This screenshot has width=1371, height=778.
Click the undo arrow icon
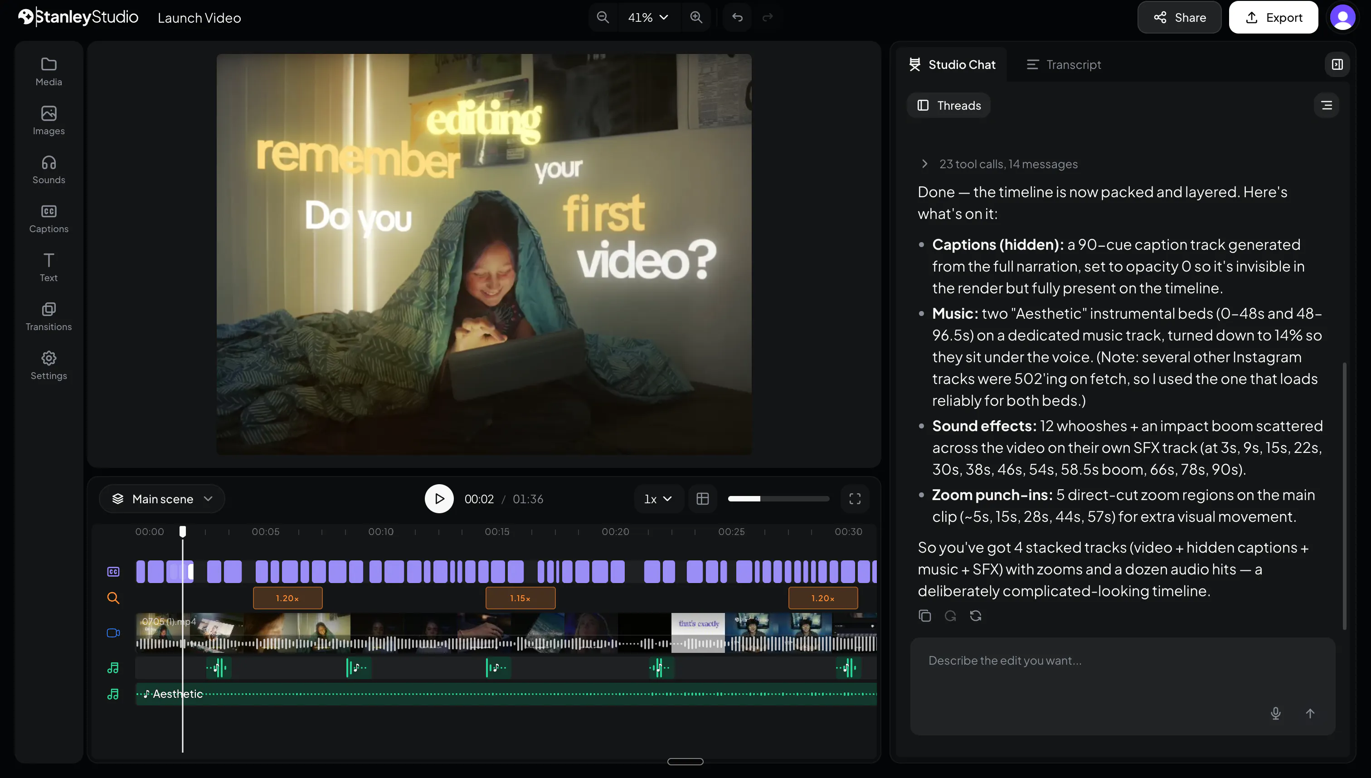pyautogui.click(x=737, y=18)
